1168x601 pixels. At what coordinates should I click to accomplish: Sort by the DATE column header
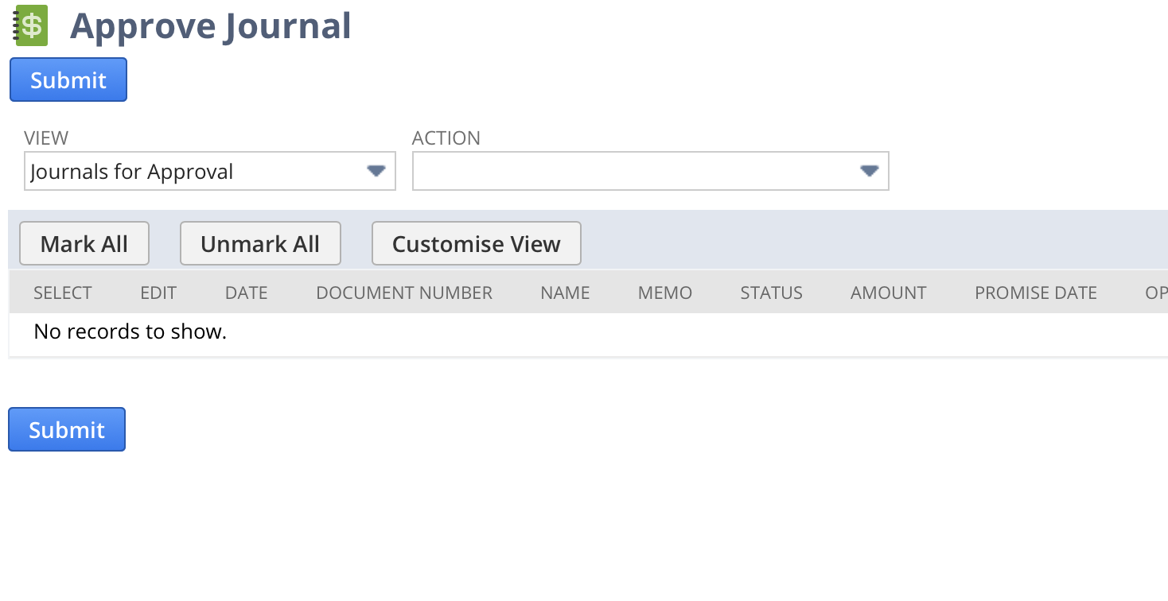tap(246, 293)
